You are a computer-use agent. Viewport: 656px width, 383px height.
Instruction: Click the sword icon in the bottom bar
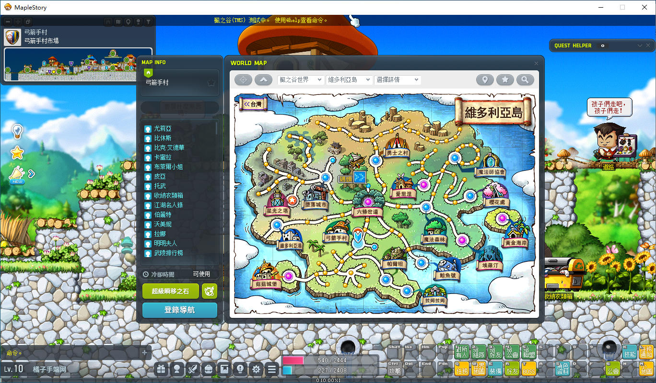pyautogui.click(x=193, y=369)
